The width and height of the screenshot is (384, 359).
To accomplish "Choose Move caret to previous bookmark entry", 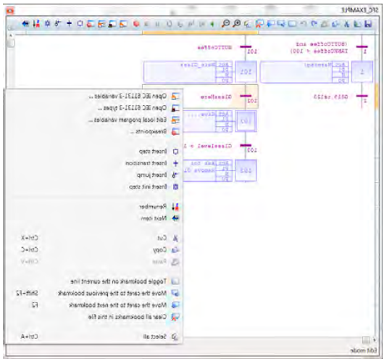I will click(94, 293).
